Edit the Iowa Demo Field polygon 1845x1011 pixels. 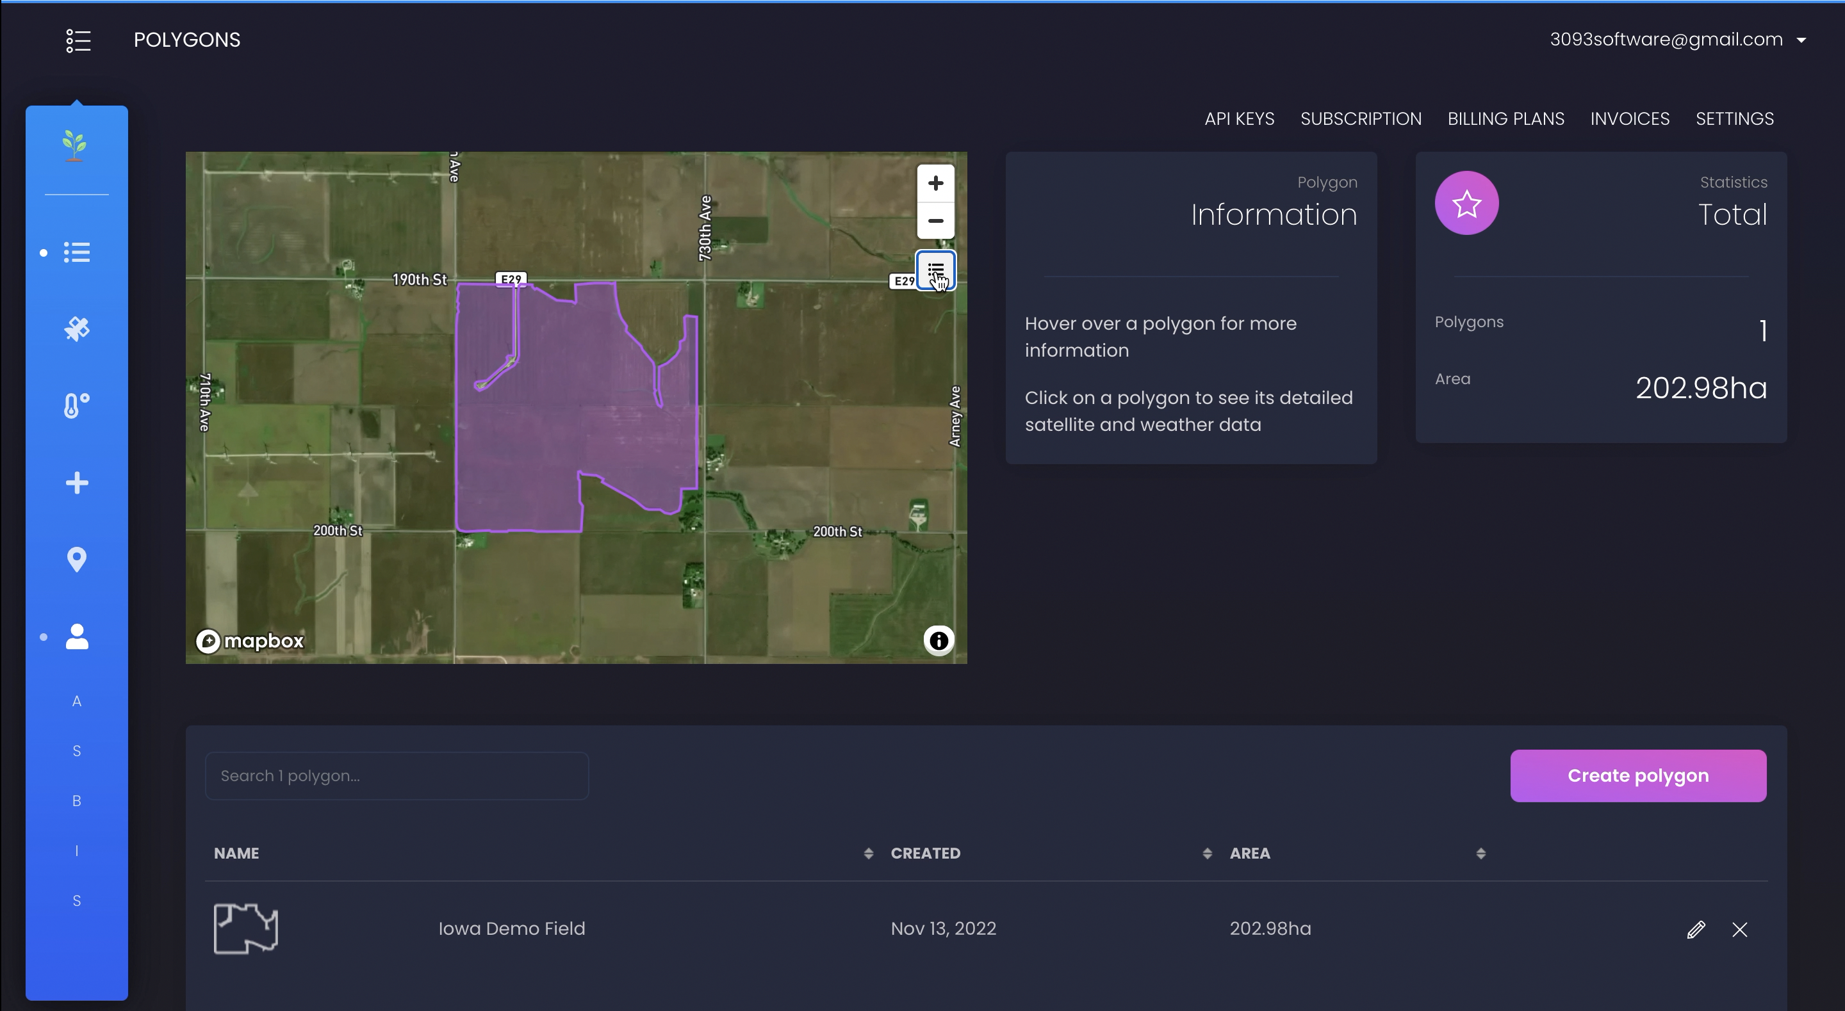tap(1695, 930)
